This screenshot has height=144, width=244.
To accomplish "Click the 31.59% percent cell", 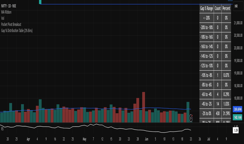I will click(x=226, y=113).
